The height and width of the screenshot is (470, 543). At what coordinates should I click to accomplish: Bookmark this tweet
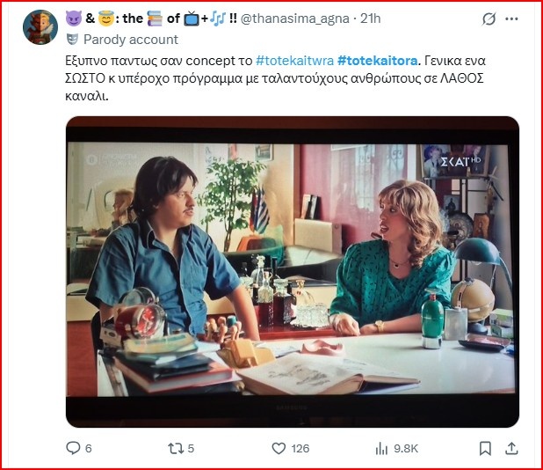click(x=485, y=449)
